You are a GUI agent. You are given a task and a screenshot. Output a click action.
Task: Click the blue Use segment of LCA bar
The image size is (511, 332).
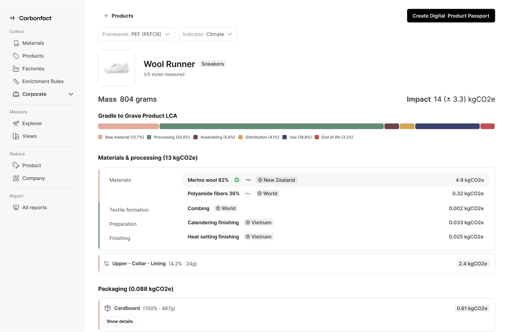[447, 126]
